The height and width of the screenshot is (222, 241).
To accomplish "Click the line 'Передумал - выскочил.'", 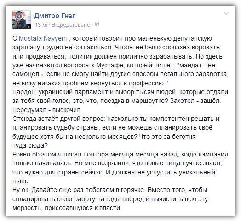I will (x=47, y=110).
